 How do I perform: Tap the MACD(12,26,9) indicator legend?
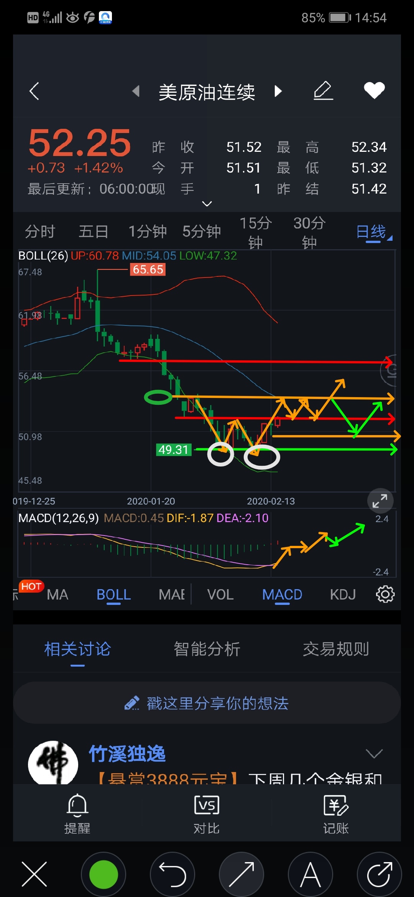(59, 518)
